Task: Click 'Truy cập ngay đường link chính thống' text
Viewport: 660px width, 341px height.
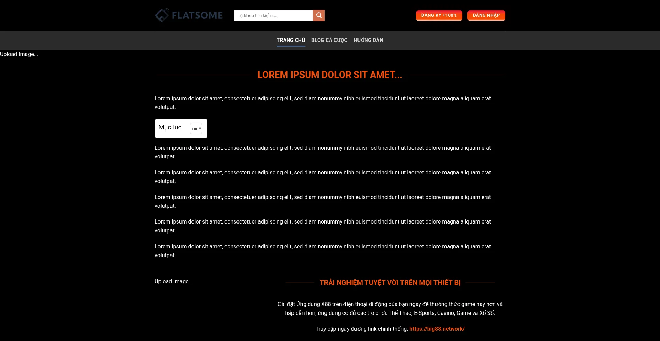Action: point(362,329)
